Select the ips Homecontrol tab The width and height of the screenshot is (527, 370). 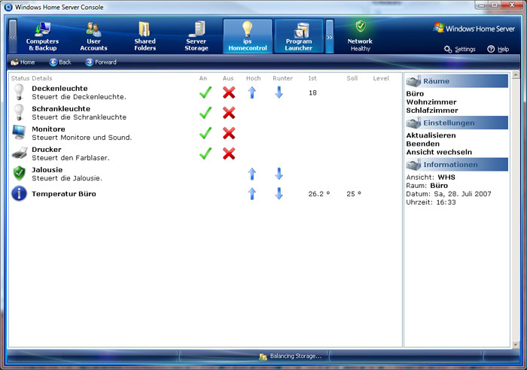click(x=248, y=36)
